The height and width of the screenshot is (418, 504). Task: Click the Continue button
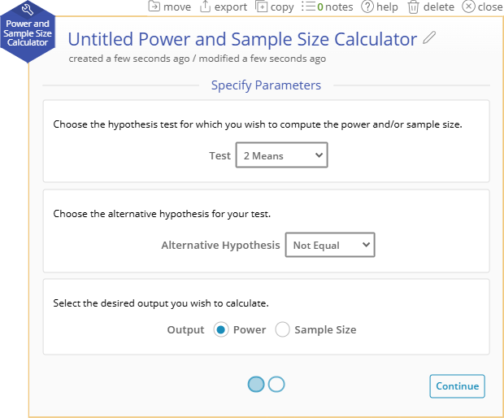[x=457, y=385]
